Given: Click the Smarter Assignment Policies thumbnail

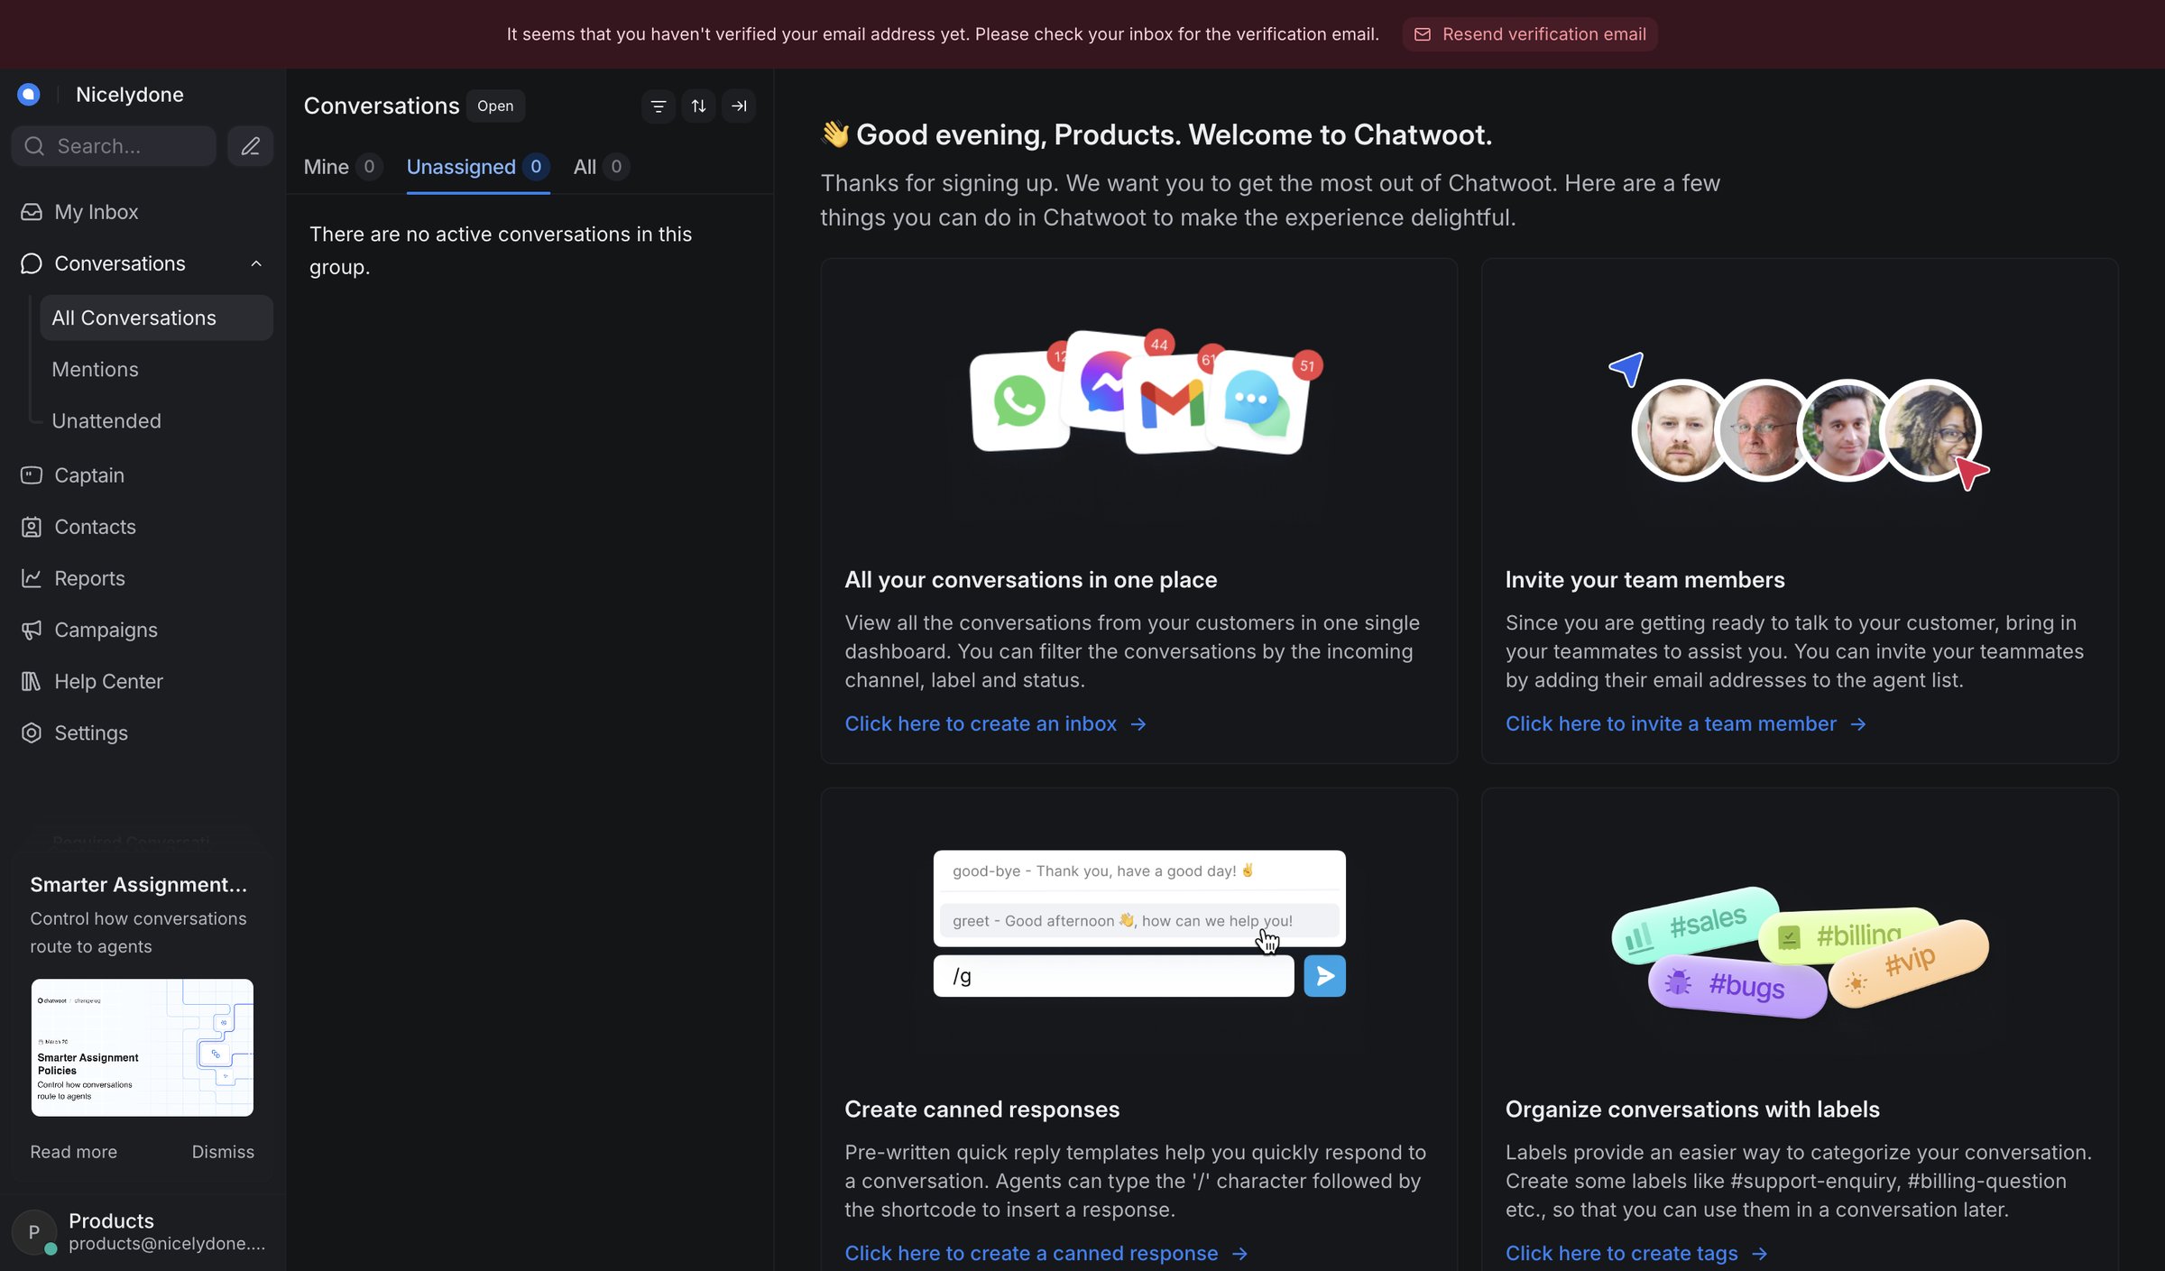Looking at the screenshot, I should pyautogui.click(x=143, y=1047).
